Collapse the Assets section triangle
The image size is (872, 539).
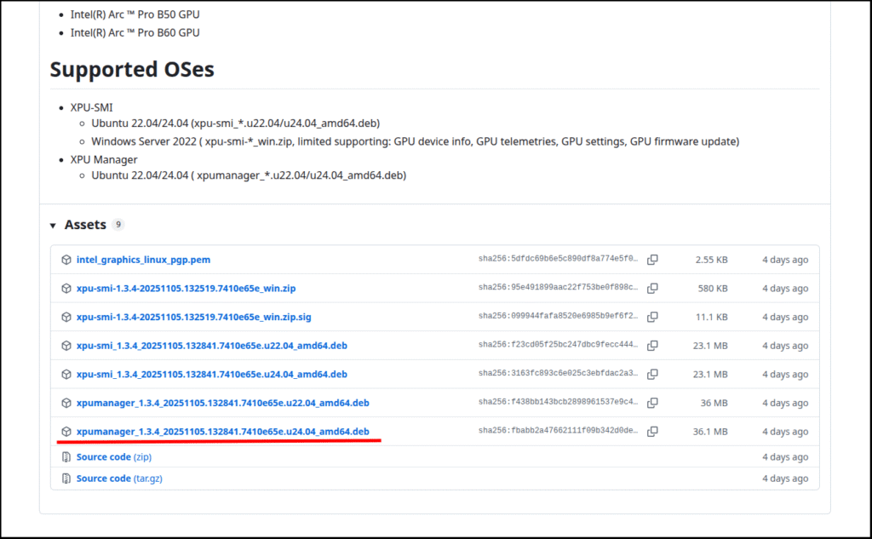[x=53, y=226]
